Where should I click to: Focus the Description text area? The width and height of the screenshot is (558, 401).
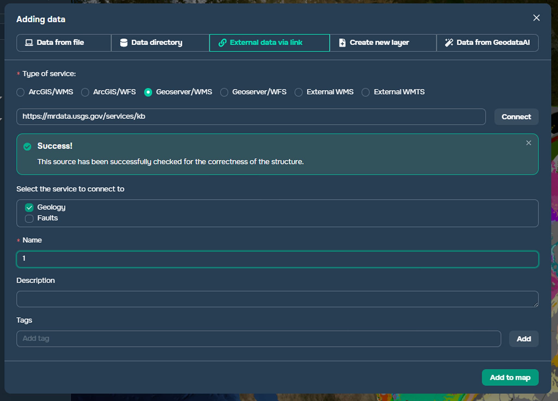point(277,299)
